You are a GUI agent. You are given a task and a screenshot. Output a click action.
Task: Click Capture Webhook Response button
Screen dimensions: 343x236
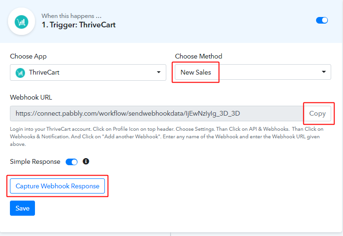tap(57, 186)
